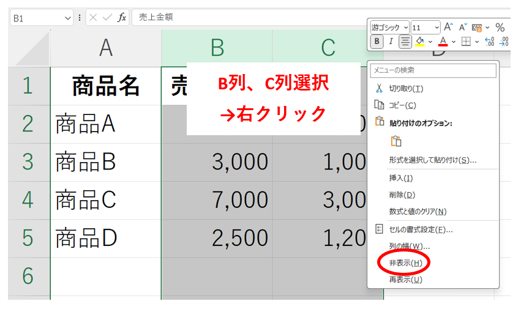The height and width of the screenshot is (312, 521).
Task: Choose 再表示(U) from context menu
Action: [x=405, y=280]
